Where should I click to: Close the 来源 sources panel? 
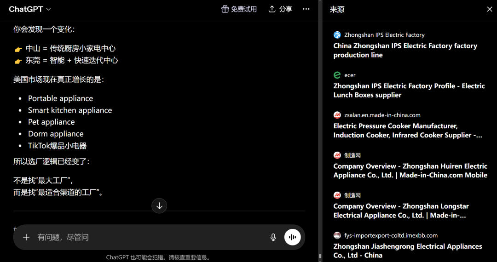tap(489, 9)
